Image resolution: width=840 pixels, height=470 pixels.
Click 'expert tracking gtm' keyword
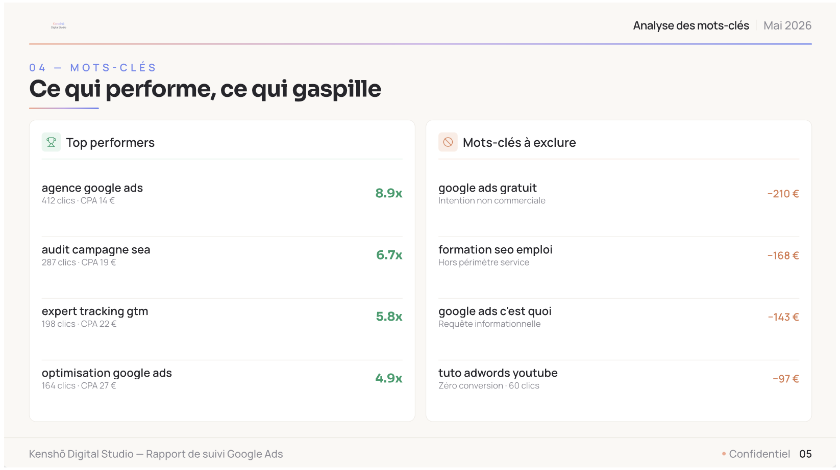point(95,311)
